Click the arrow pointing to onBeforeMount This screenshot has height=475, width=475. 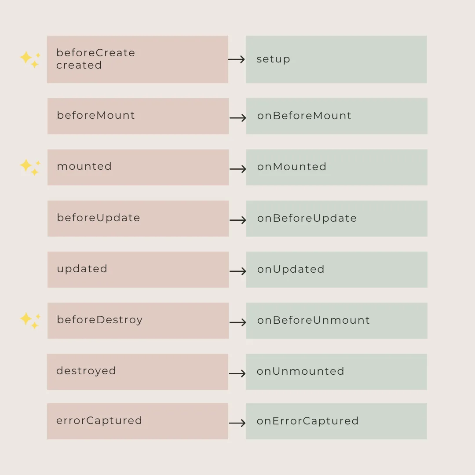click(x=237, y=117)
